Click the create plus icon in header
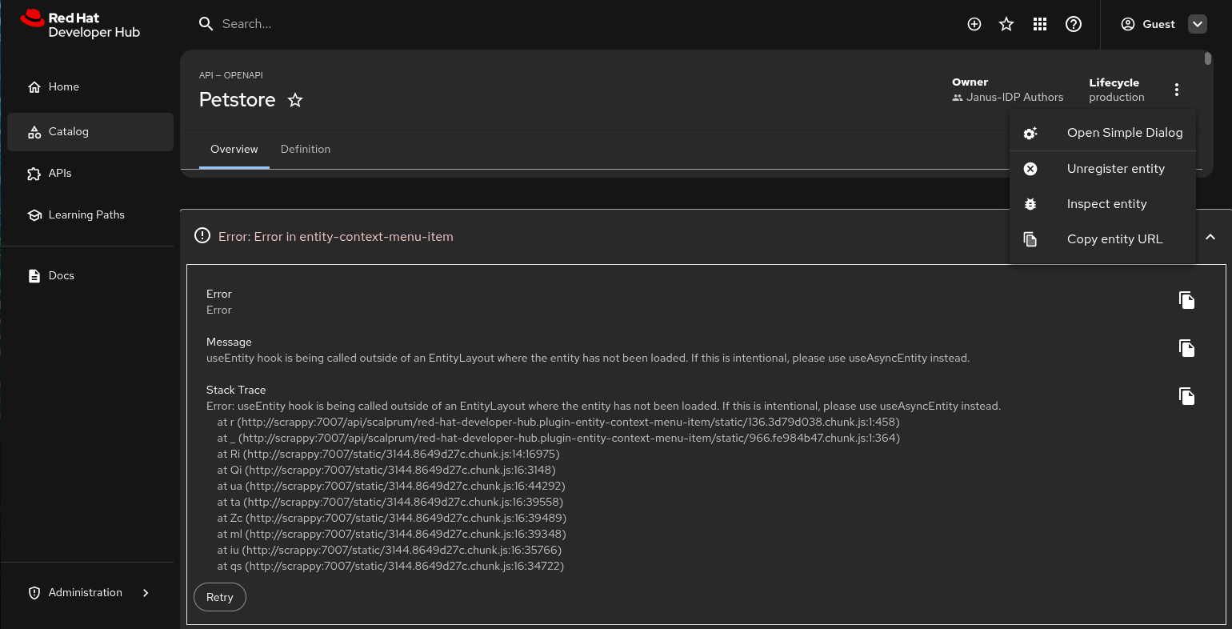Screen dimensions: 1232x629 (x=974, y=24)
